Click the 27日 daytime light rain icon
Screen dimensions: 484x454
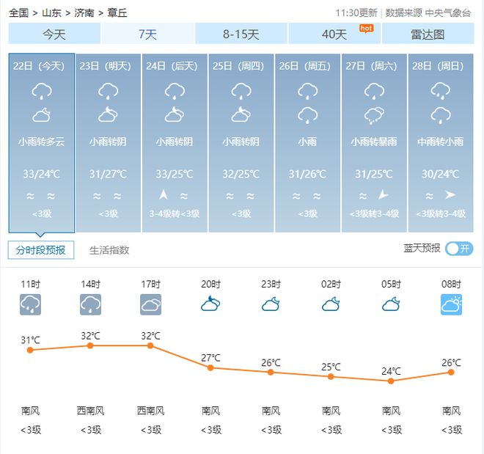point(374,91)
